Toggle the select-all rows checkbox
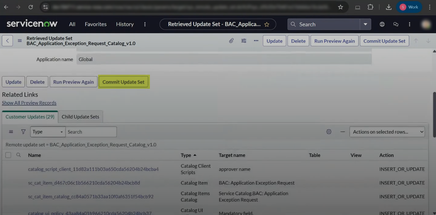 coord(8,155)
